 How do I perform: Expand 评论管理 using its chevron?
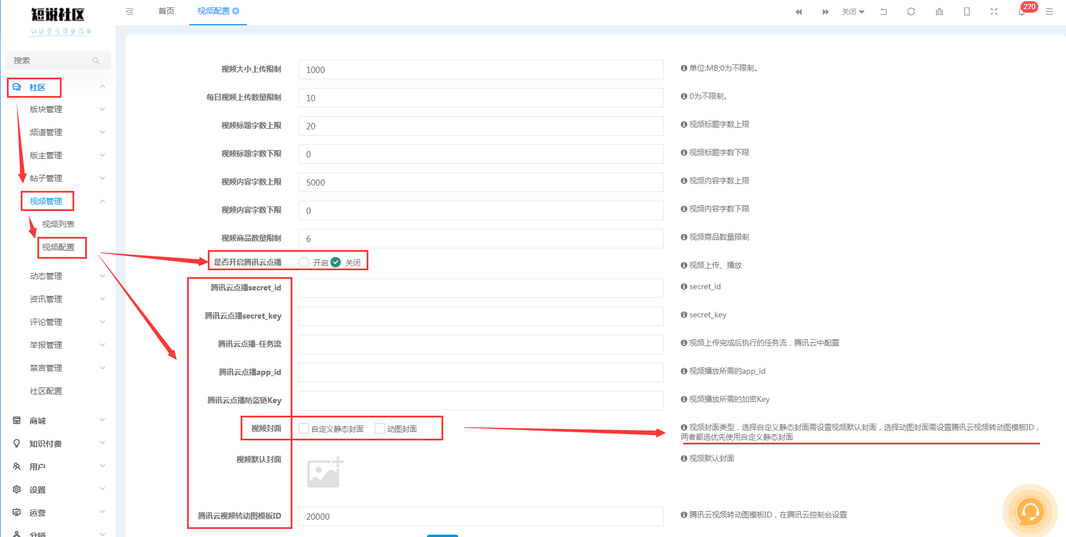pyautogui.click(x=102, y=322)
